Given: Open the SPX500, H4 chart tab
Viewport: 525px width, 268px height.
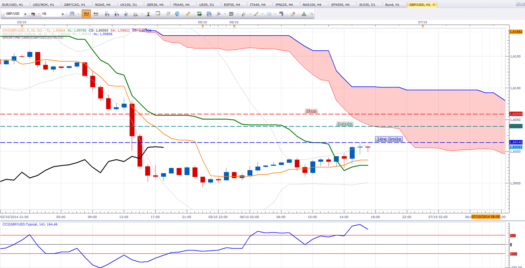Looking at the screenshot, I should (342, 5).
